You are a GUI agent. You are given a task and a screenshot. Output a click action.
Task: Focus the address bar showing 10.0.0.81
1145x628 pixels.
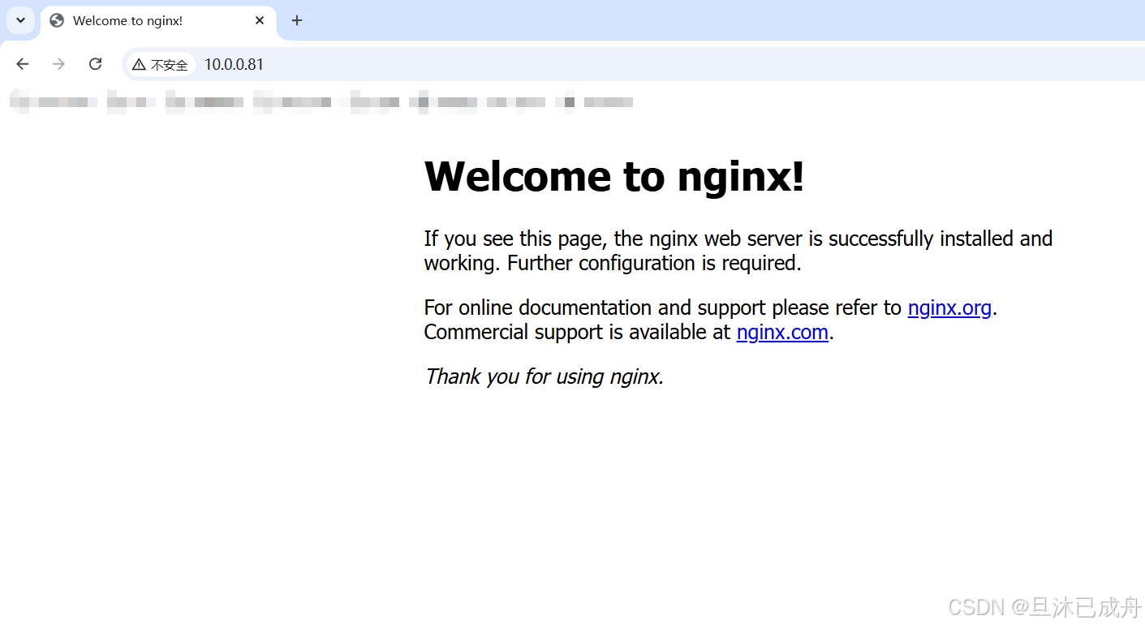pyautogui.click(x=633, y=64)
